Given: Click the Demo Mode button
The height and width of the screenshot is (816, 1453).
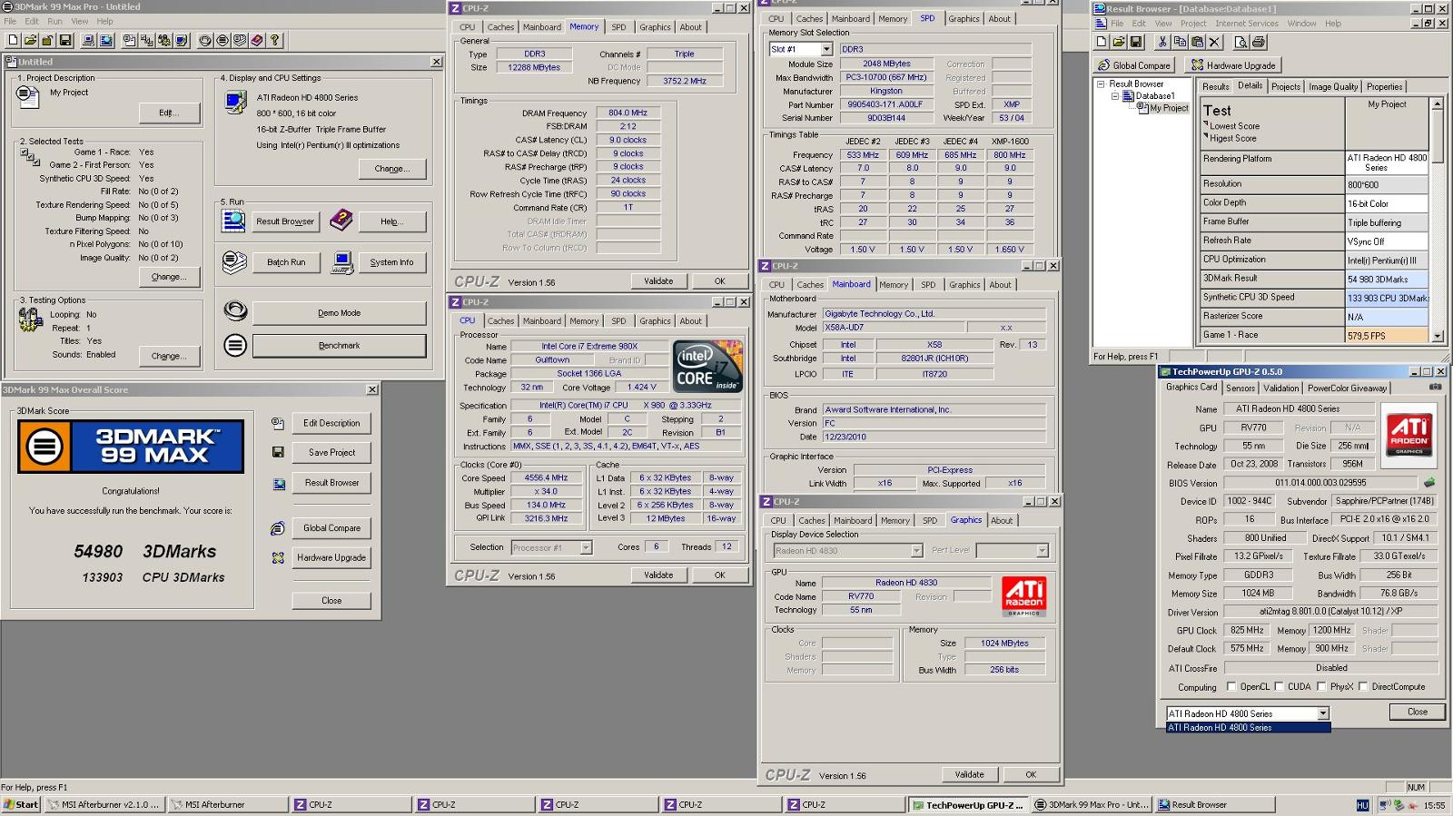Looking at the screenshot, I should coord(339,313).
